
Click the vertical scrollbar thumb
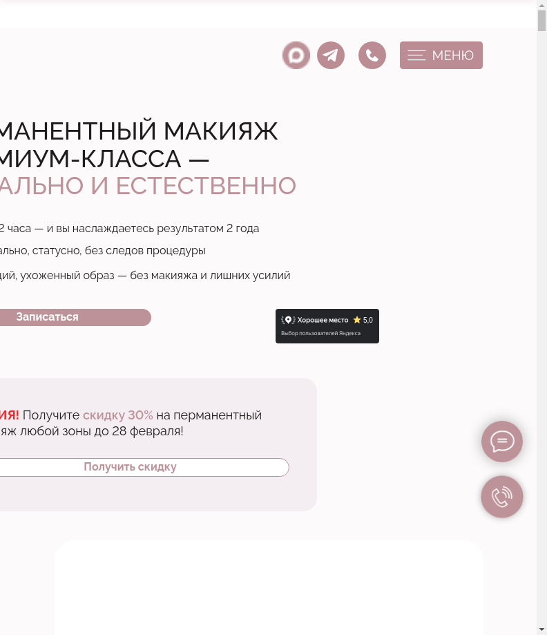click(541, 21)
